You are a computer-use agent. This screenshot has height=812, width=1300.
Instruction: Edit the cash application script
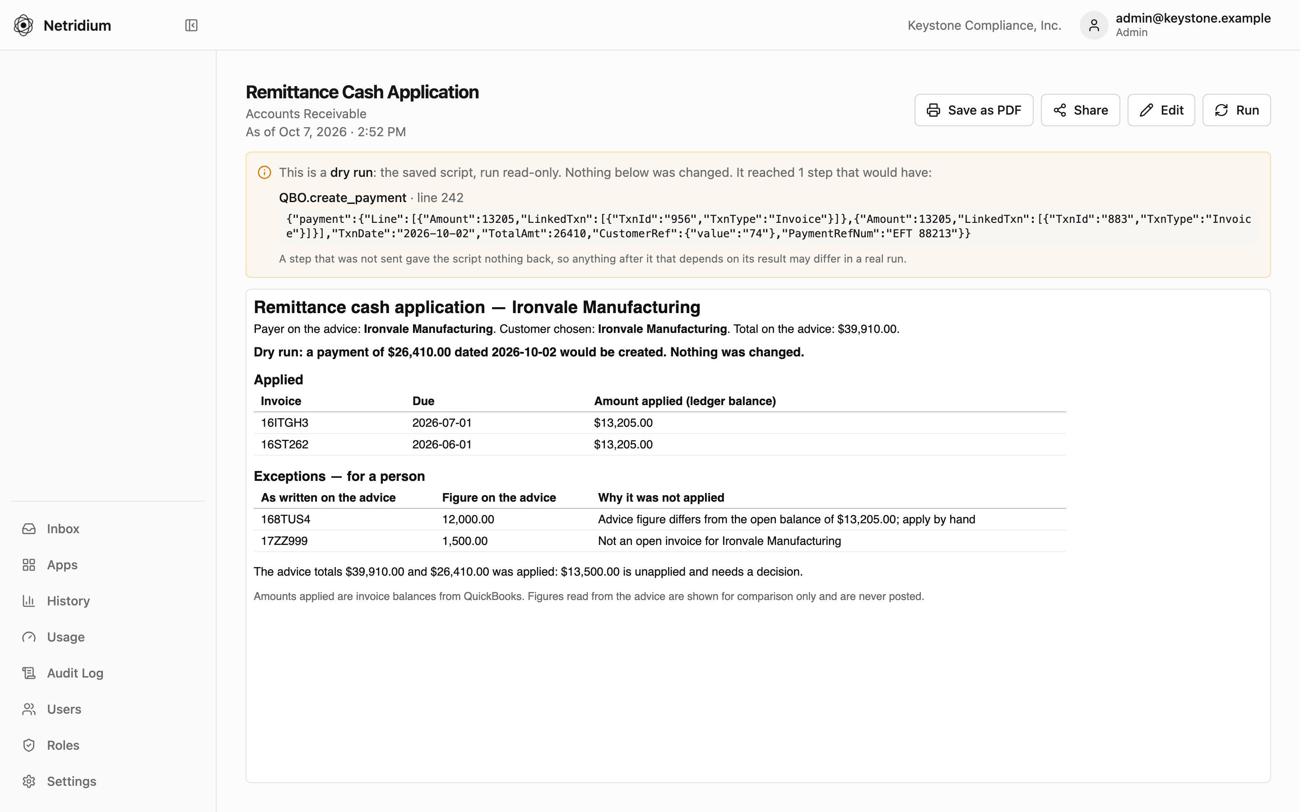point(1161,110)
